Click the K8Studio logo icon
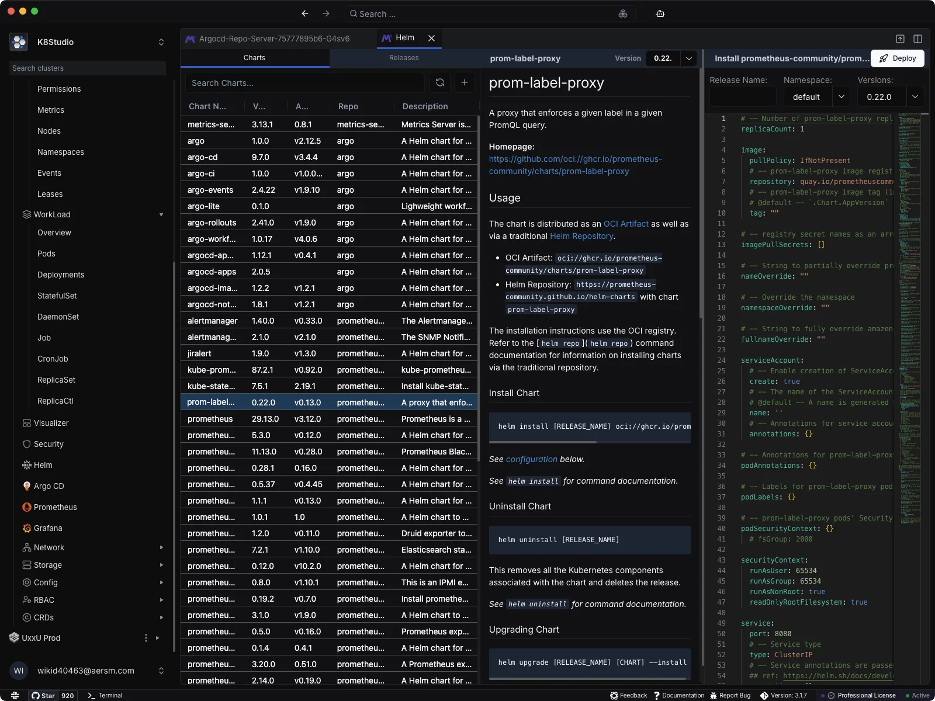This screenshot has width=935, height=701. pos(19,42)
